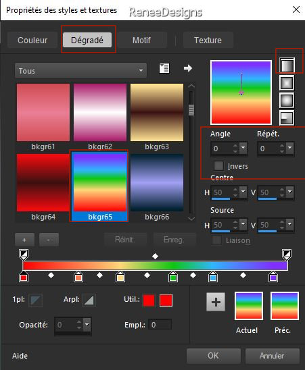
Task: Click the white arrow beside category list
Action: 188,68
